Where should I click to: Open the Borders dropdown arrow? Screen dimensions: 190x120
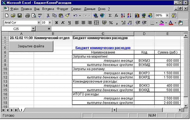pyautogui.click(x=157, y=23)
